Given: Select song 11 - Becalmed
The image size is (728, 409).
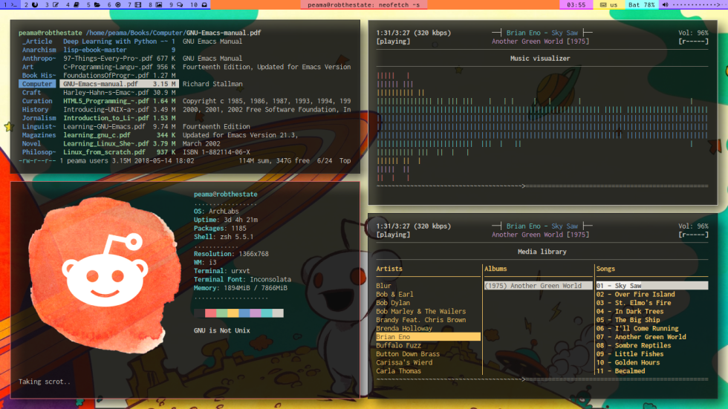Looking at the screenshot, I should click(x=620, y=371).
